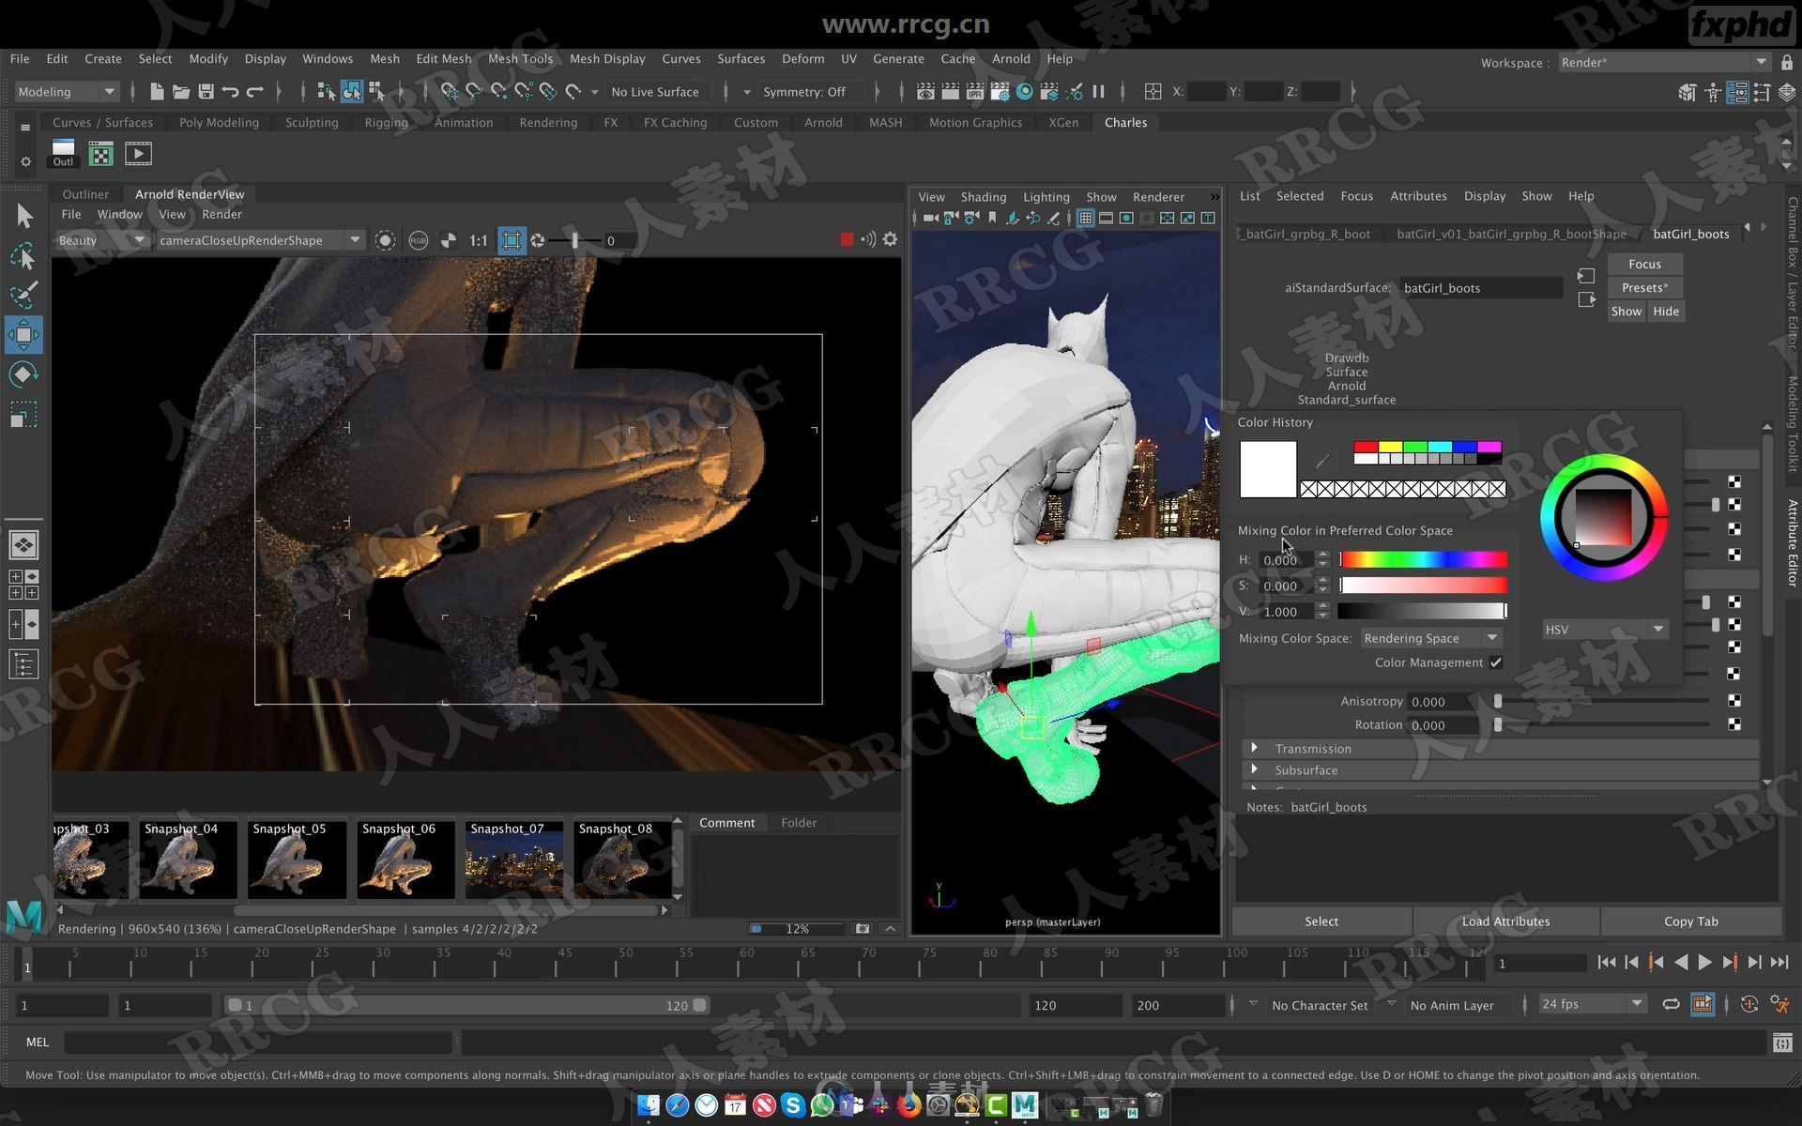Click the 1:1 zoom icon in RenderView
Viewport: 1802px width, 1126px height.
coord(479,240)
